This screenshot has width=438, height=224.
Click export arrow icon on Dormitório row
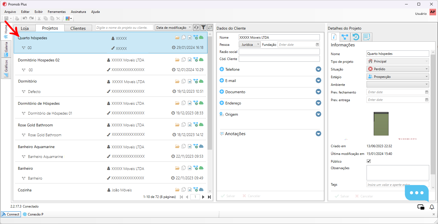click(x=190, y=81)
